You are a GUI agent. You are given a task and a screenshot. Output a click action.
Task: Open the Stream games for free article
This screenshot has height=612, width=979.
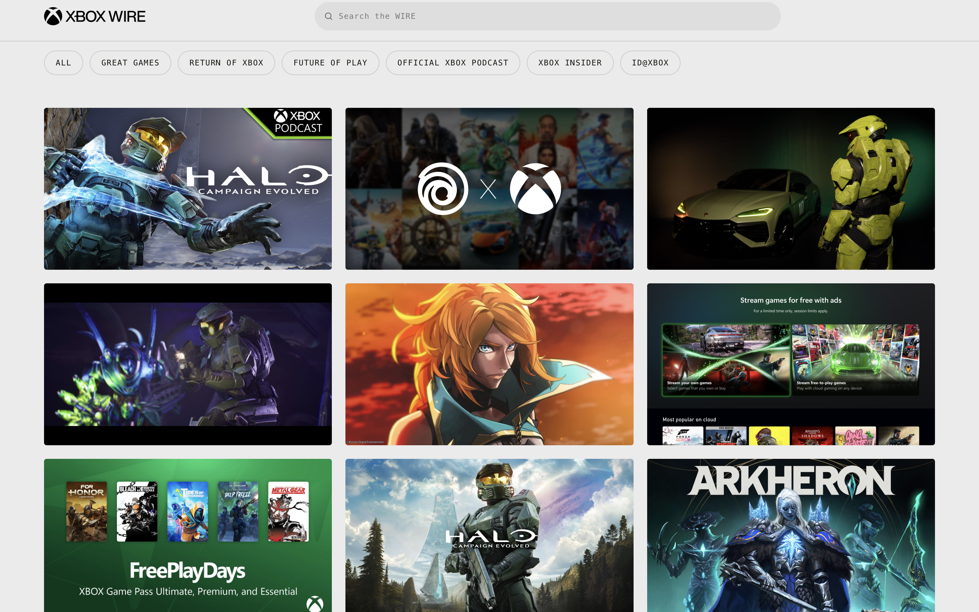click(x=791, y=364)
